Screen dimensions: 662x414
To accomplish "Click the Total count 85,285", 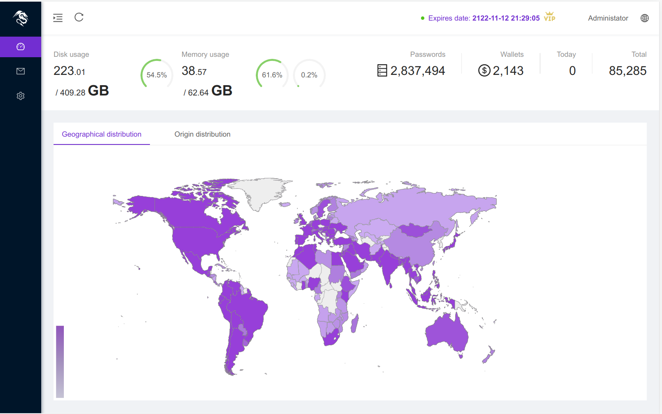I will (628, 71).
